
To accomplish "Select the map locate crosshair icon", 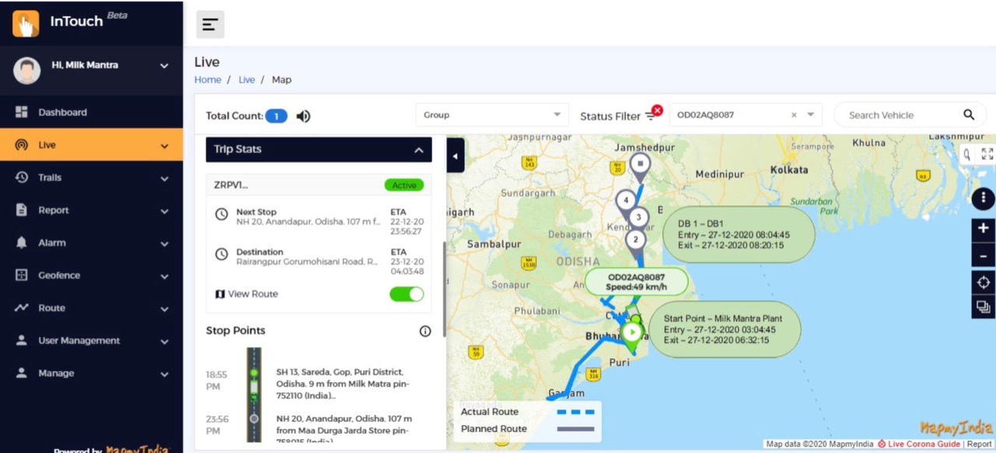I will click(983, 282).
